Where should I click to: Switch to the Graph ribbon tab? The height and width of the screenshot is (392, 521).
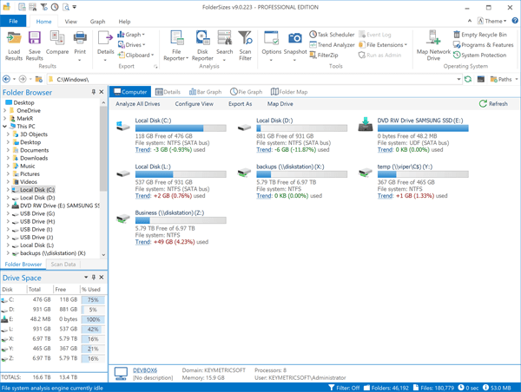97,22
